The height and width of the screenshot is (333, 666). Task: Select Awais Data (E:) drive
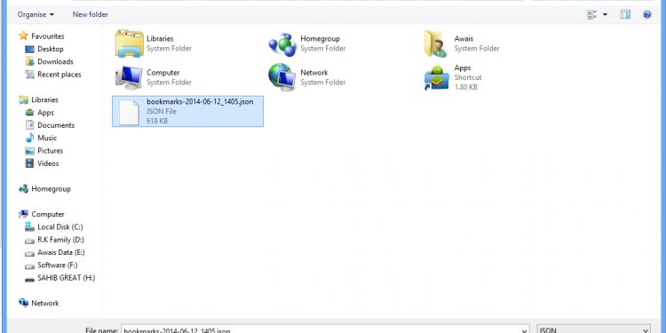[x=55, y=252]
